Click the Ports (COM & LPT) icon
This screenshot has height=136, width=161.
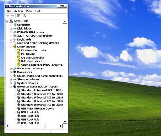(x=15, y=68)
